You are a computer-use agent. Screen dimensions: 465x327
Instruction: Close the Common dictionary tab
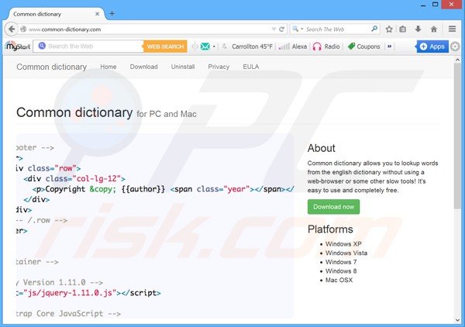(97, 14)
